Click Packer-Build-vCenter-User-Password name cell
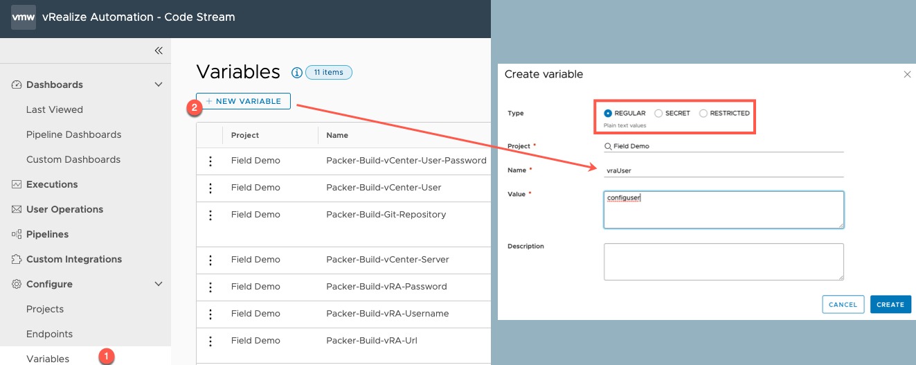Viewport: 916px width, 365px height. (406, 161)
